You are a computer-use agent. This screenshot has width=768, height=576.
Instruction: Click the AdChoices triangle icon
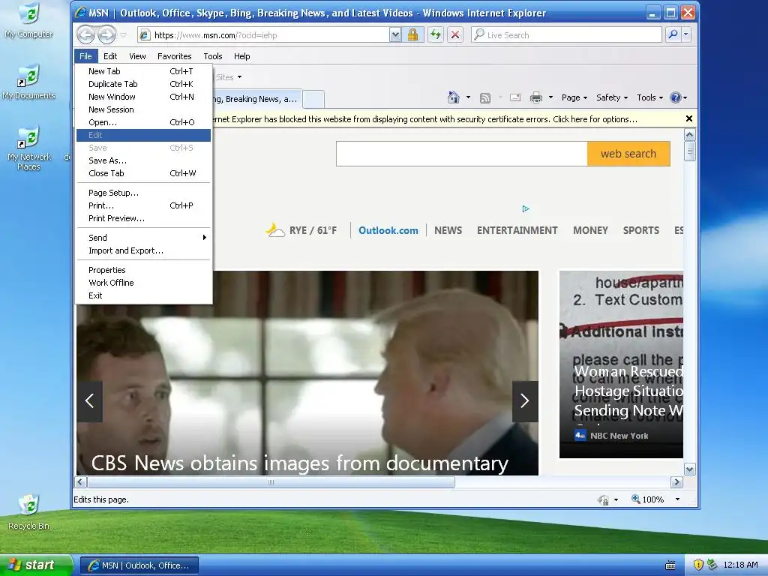(526, 208)
